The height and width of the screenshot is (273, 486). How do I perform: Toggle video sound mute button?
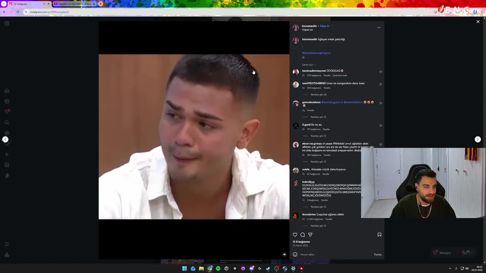(284, 254)
